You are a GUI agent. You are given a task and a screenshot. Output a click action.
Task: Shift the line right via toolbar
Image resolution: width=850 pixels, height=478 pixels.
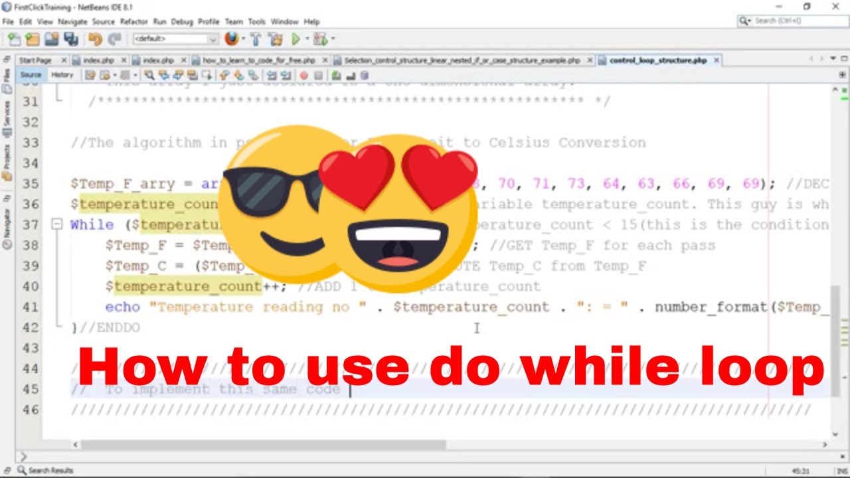[x=286, y=75]
